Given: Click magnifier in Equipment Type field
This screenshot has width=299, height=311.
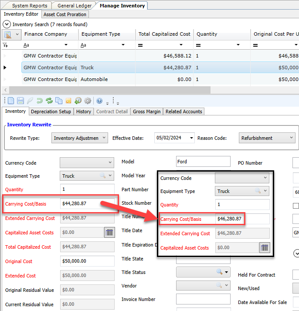Looking at the screenshot, I should (102, 176).
